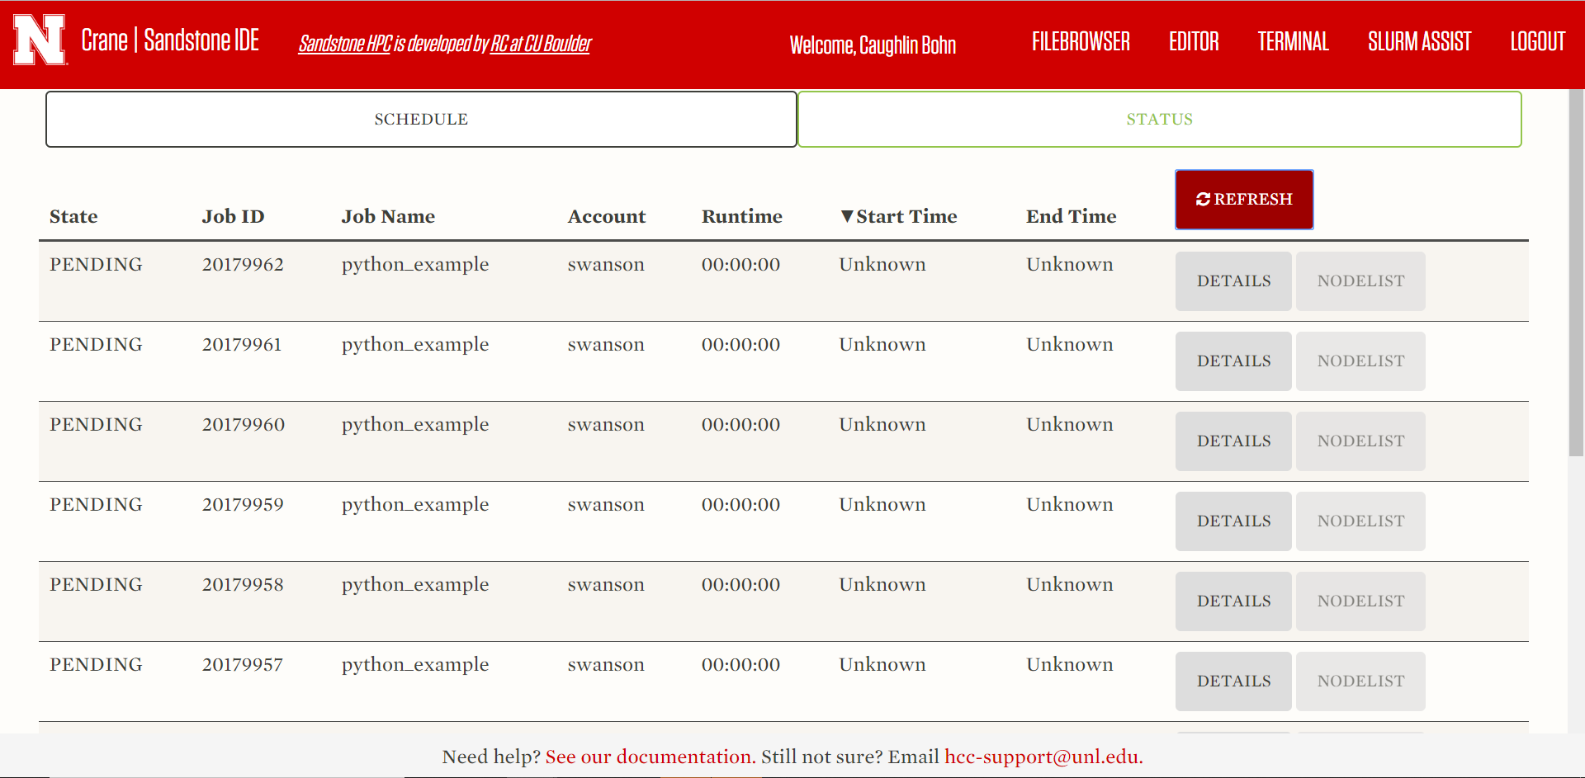1585x778 pixels.
Task: Click Nodelist for job 20179961
Action: click(x=1360, y=361)
